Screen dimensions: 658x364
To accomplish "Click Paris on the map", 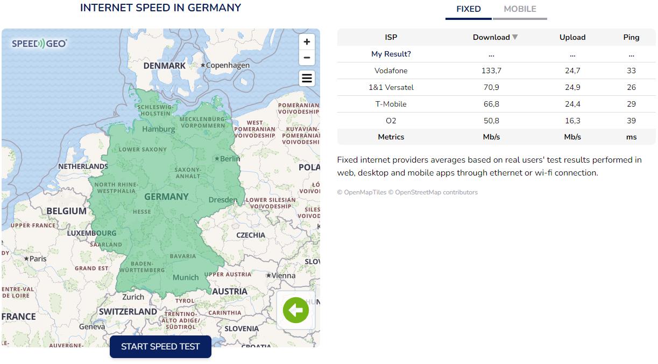I will (35, 258).
